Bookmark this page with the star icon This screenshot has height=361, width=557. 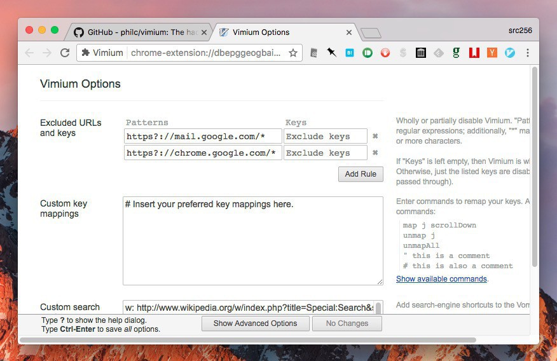(292, 53)
